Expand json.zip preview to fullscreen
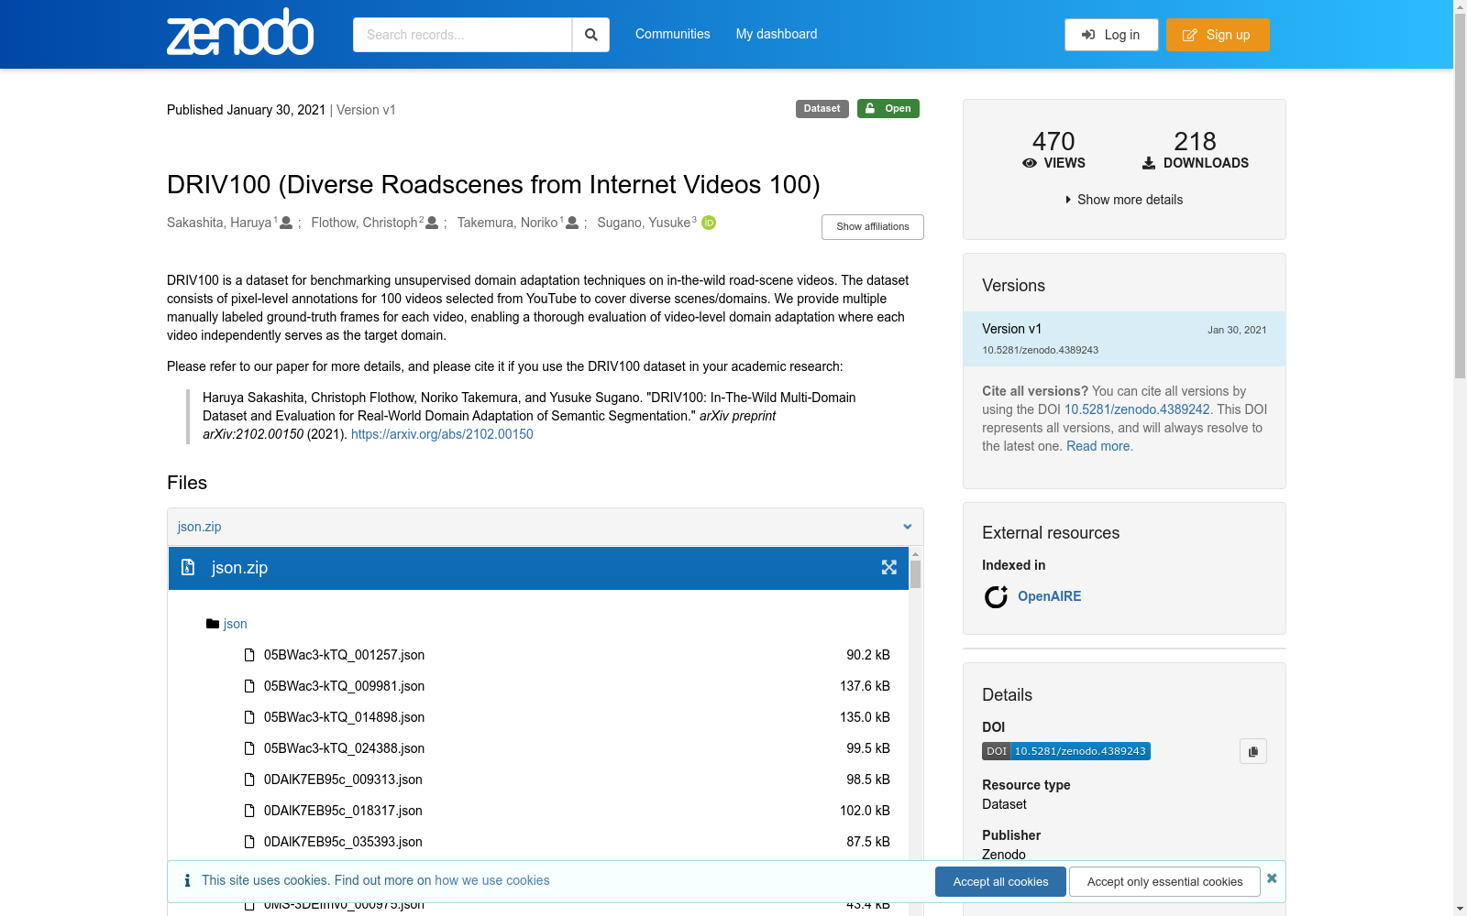The width and height of the screenshot is (1467, 916). pos(888,568)
